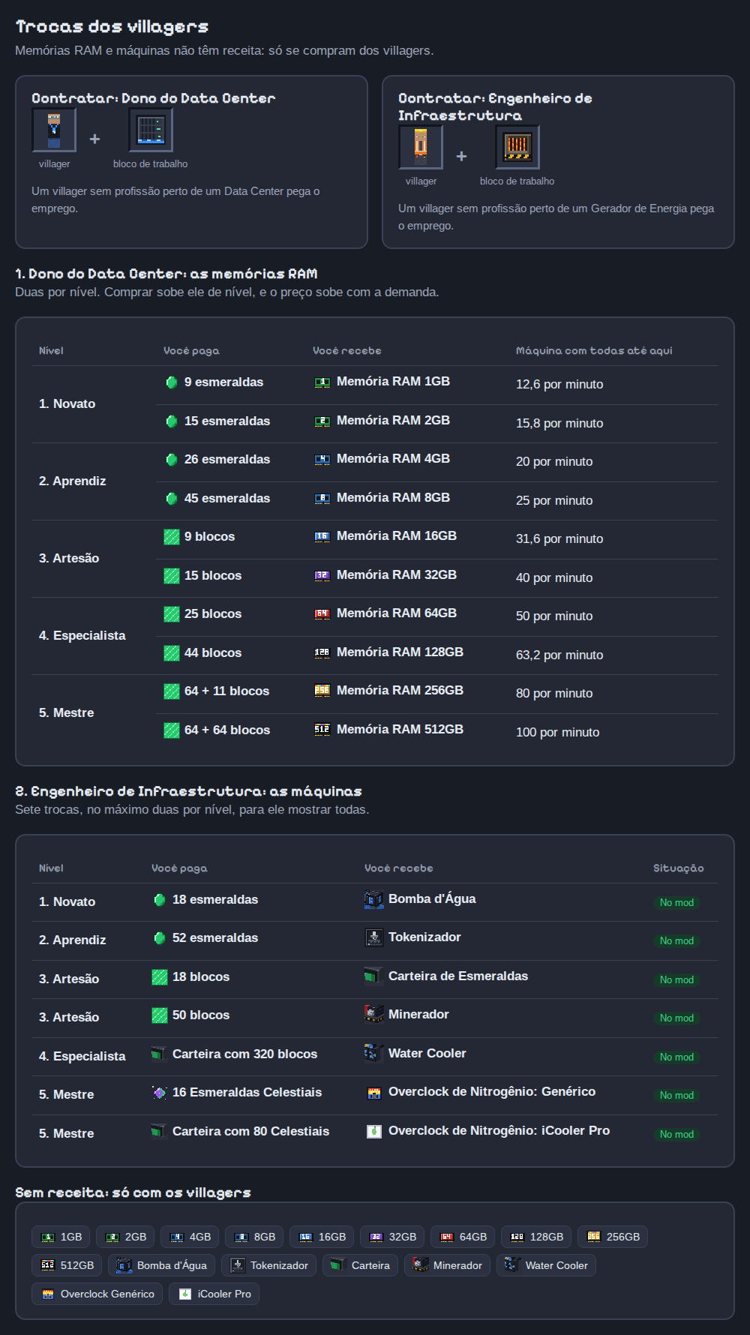Image resolution: width=750 pixels, height=1335 pixels.
Task: Choose the Water Cooler chip in the no-recipe list
Action: [546, 1265]
